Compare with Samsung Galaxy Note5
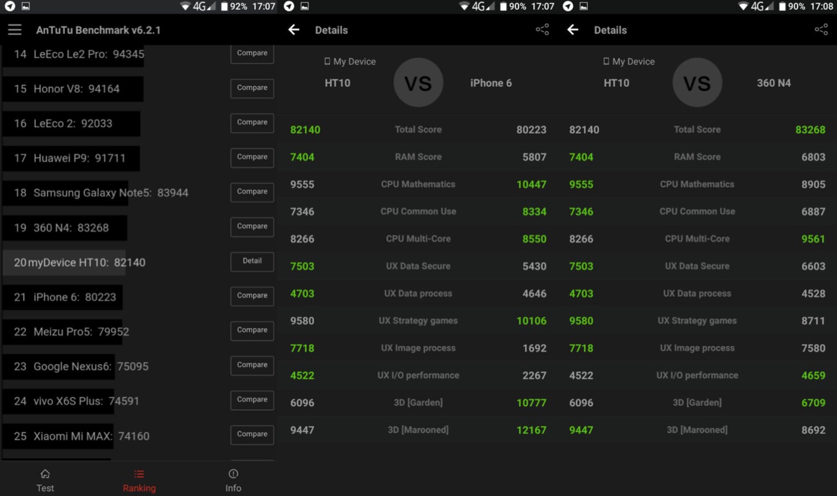Viewport: 837px width, 496px height. pyautogui.click(x=252, y=192)
